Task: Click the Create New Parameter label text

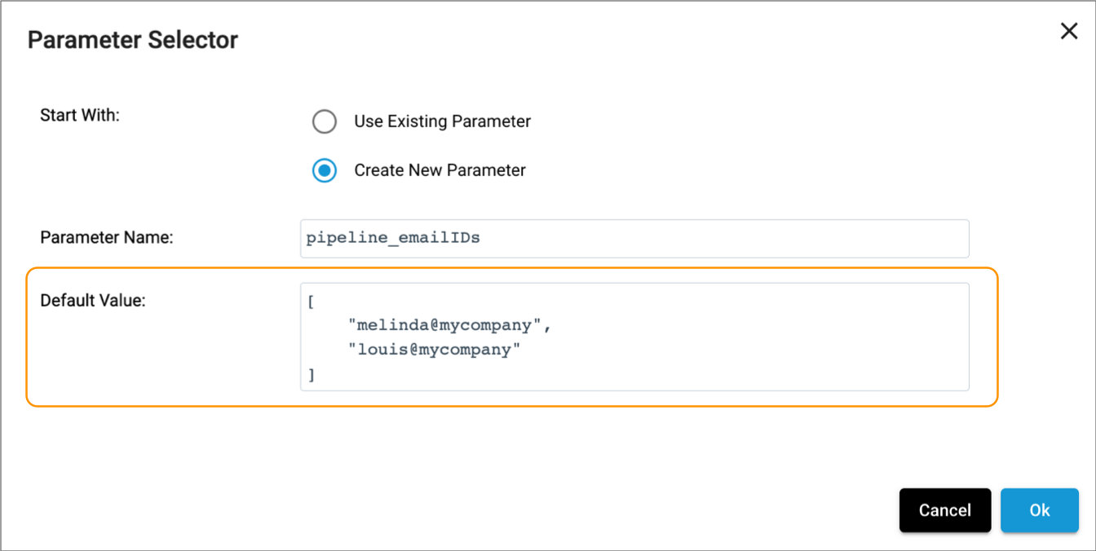Action: [x=439, y=170]
